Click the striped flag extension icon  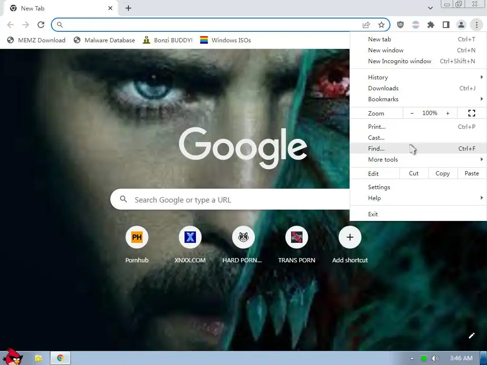(x=416, y=25)
